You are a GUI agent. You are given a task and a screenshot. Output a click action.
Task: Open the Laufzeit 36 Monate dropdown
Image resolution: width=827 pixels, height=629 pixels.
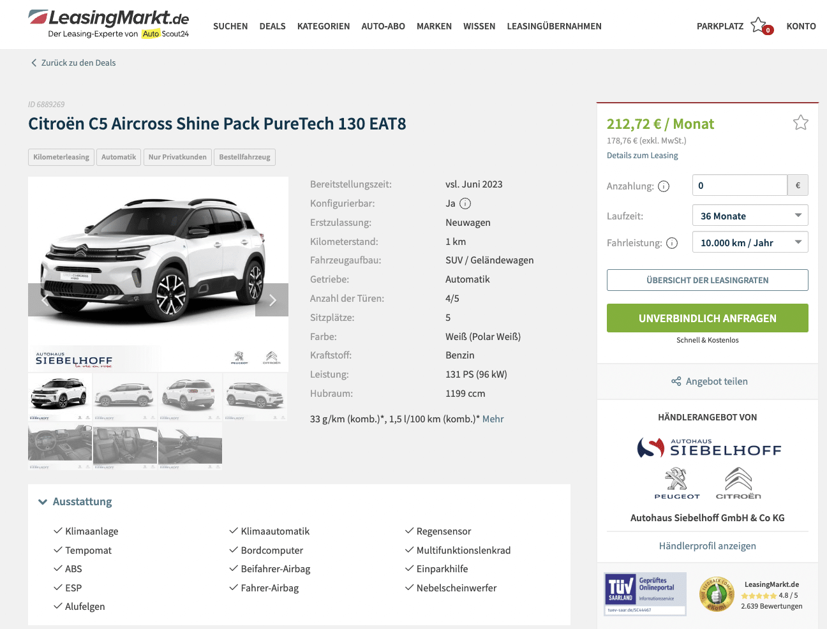pos(750,216)
